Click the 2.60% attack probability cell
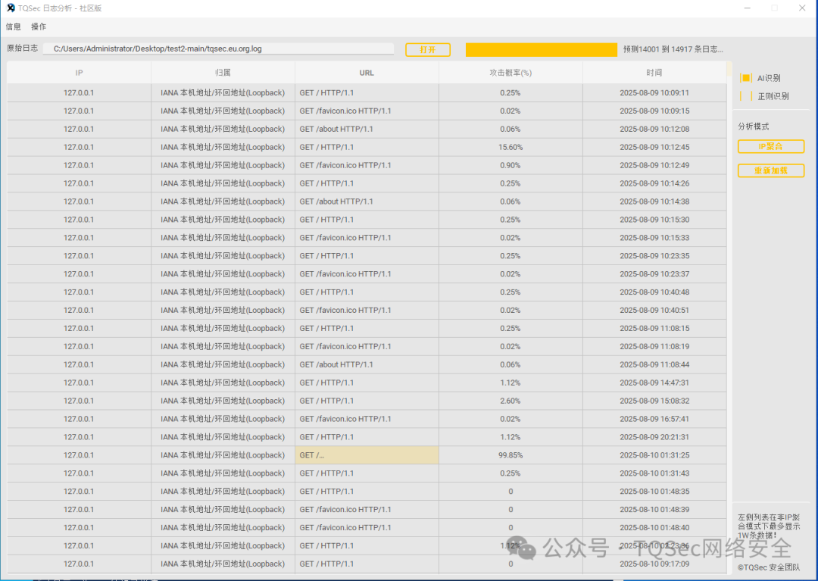The height and width of the screenshot is (581, 818). [510, 401]
